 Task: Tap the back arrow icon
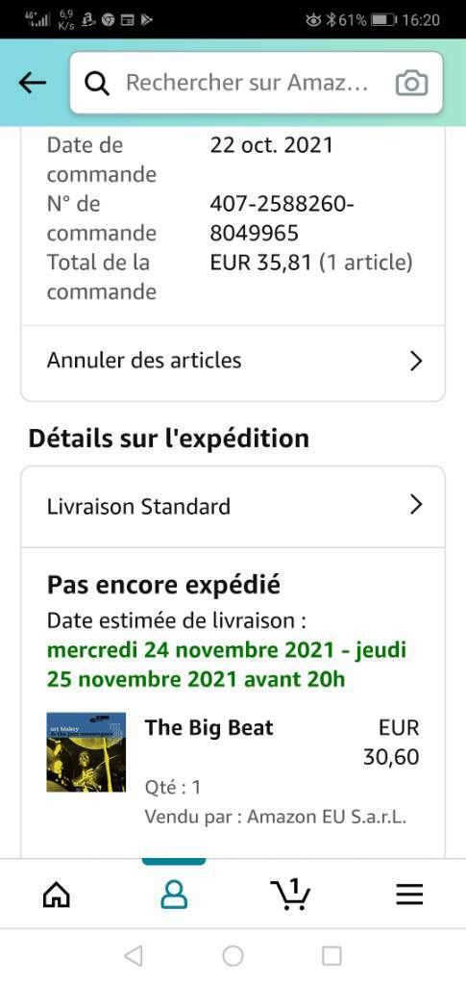point(33,83)
